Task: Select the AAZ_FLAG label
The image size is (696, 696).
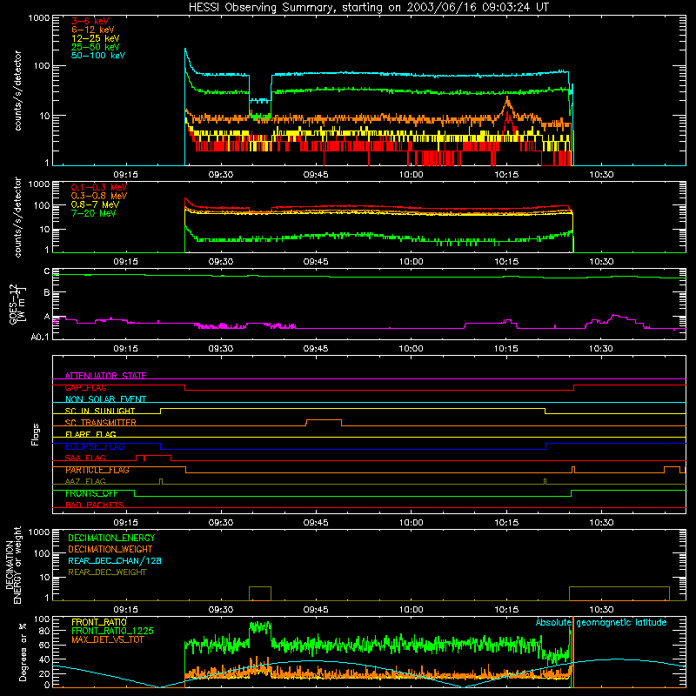Action: [85, 481]
